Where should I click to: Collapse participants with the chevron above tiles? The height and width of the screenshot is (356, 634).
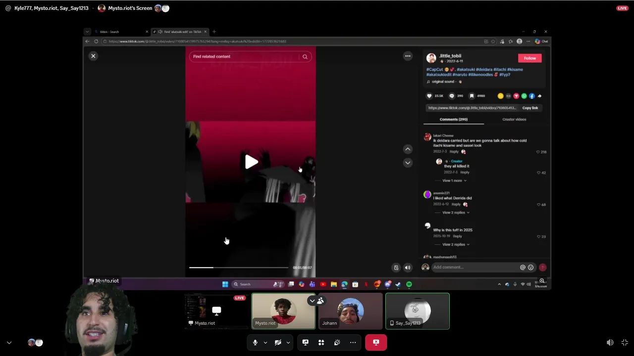point(312,301)
